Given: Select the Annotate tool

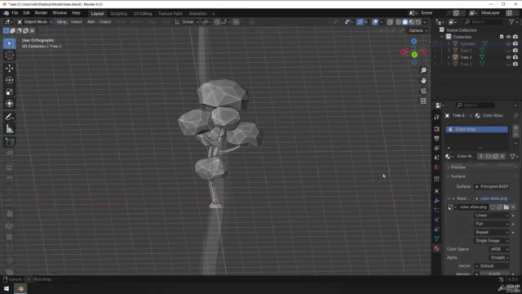Looking at the screenshot, I should click(9, 117).
